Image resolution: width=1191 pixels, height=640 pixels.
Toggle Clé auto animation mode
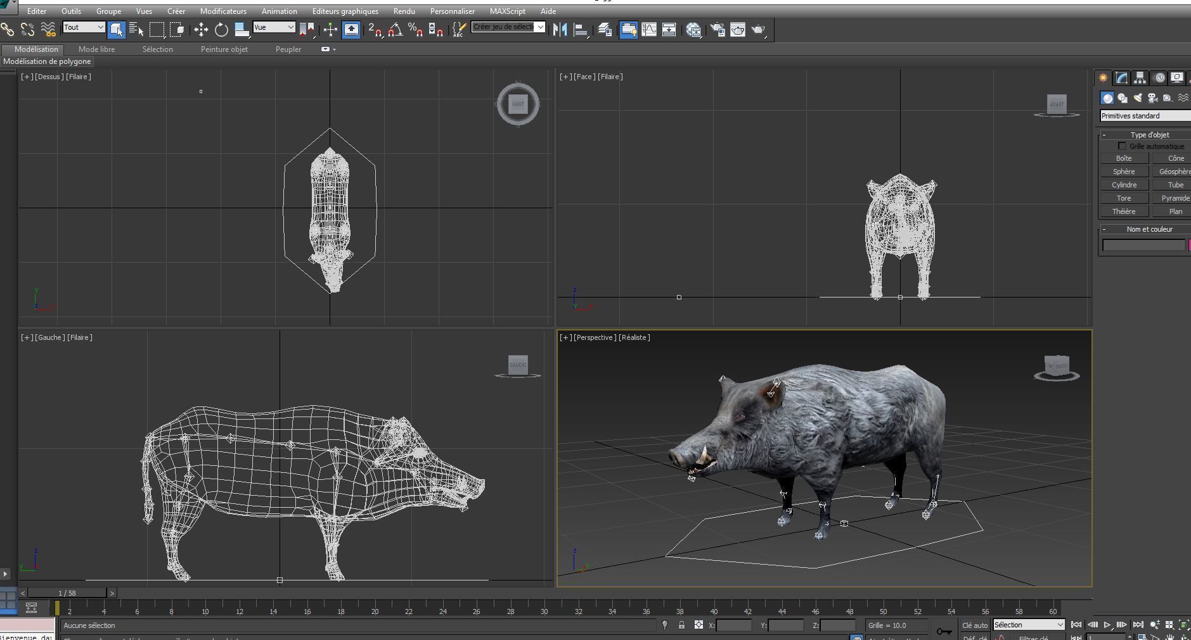point(975,625)
